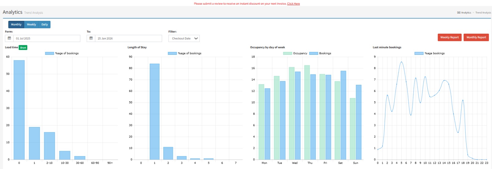
Task: Click the Analytics breadcrumb icon
Action: (459, 13)
